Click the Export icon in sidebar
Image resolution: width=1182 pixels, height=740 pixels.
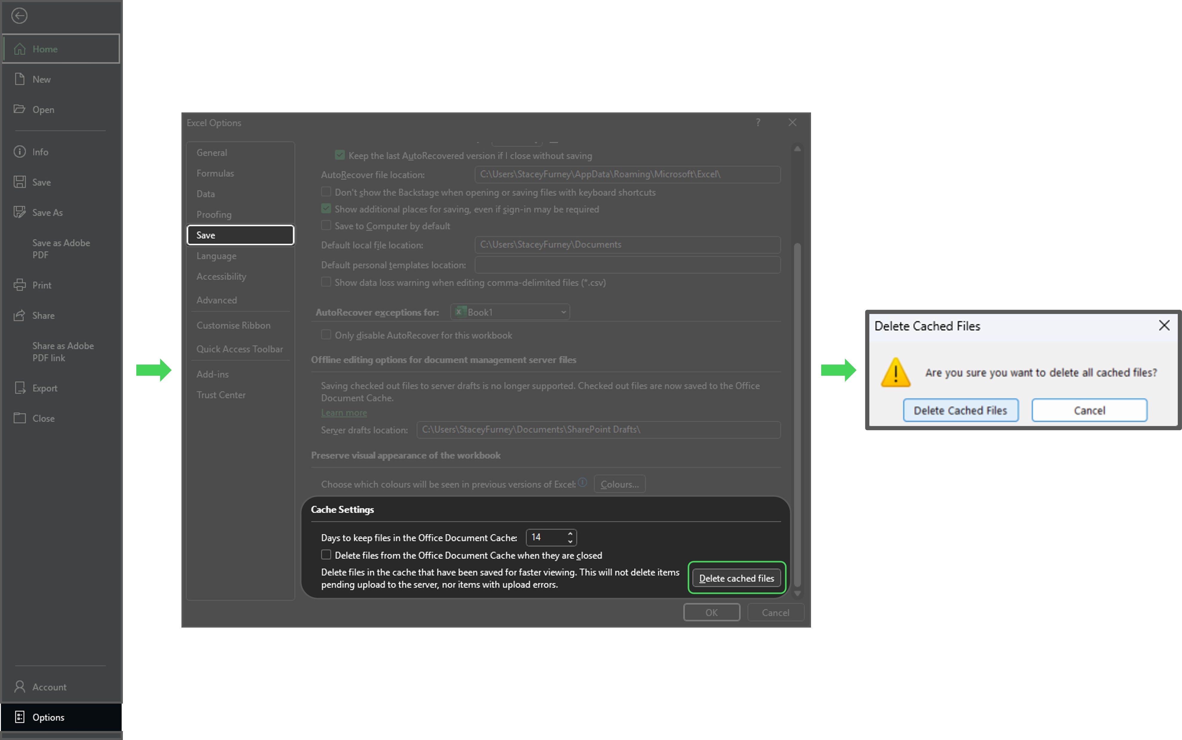click(19, 388)
